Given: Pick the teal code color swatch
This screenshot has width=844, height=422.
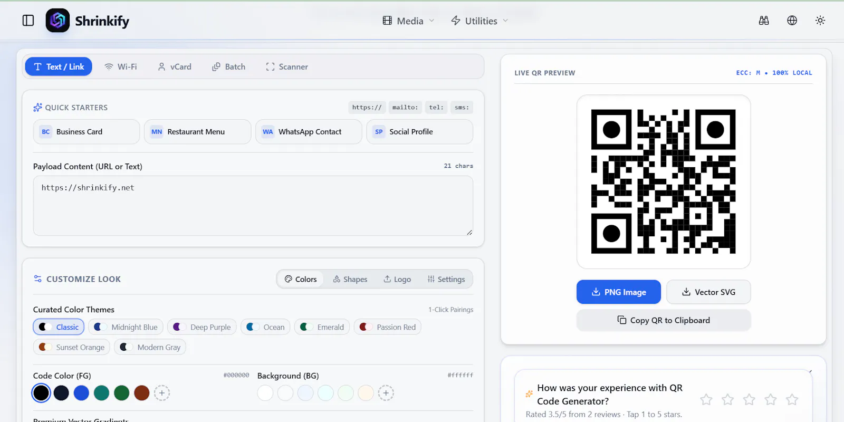Looking at the screenshot, I should click(x=101, y=393).
